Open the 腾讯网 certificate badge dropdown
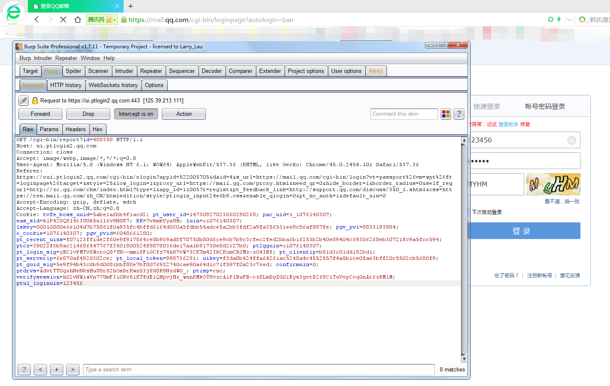This screenshot has height=386, width=610. pyautogui.click(x=102, y=20)
